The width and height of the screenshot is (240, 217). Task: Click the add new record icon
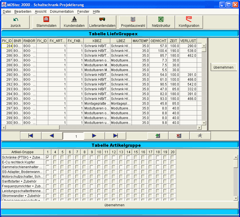[158, 136]
